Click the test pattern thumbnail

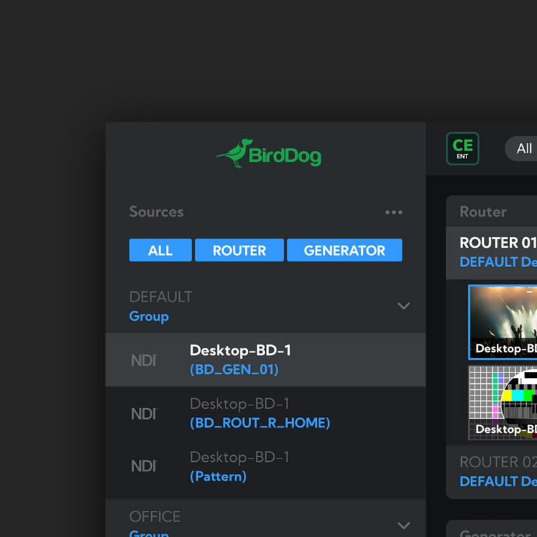pyautogui.click(x=503, y=403)
